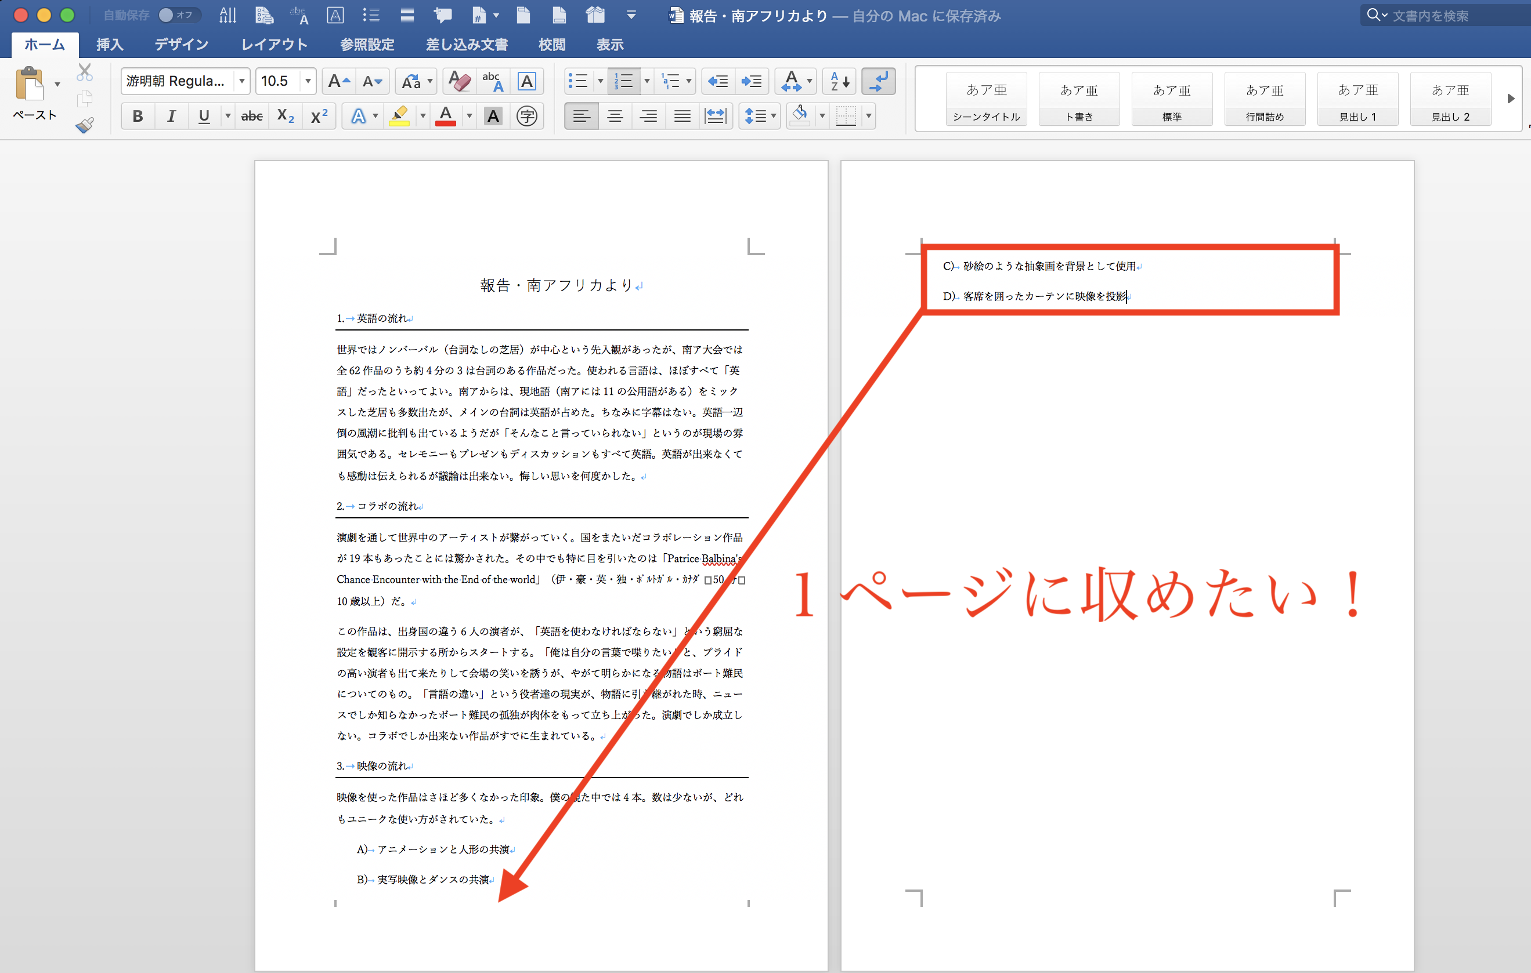Viewport: 1531px width, 973px height.
Task: Sort text with the A-Z sort icon
Action: click(x=839, y=81)
